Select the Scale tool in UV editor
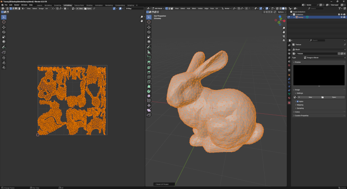This screenshot has width=347, height=189. 4,37
